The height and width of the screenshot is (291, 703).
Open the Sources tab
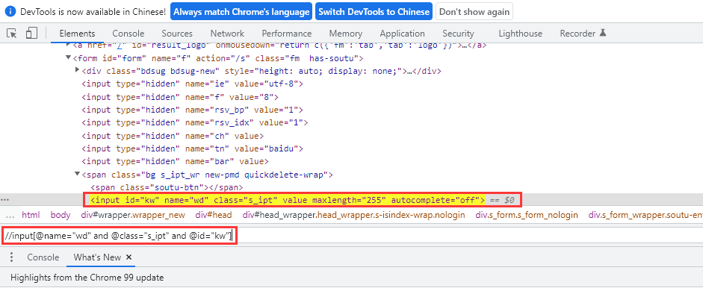click(x=177, y=34)
